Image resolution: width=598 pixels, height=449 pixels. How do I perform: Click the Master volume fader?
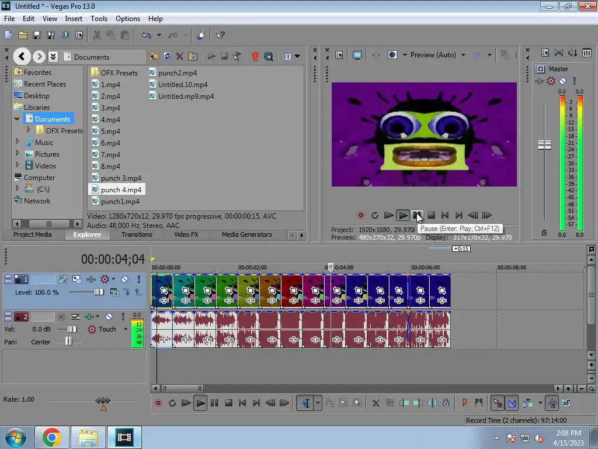[x=544, y=145]
